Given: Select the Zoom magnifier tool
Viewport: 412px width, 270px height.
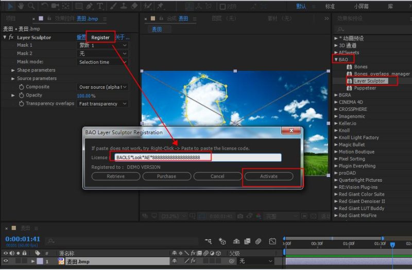Looking at the screenshot, I should 31,6.
